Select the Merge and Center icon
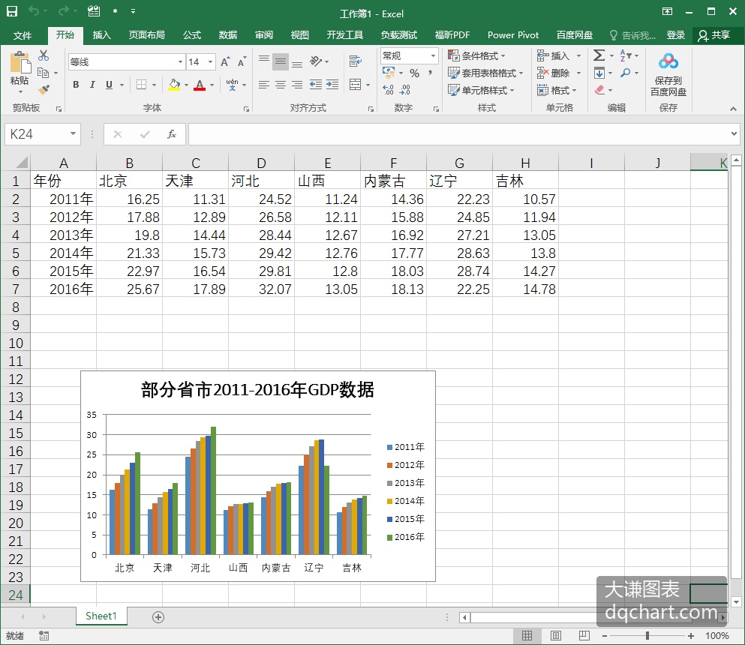Viewport: 745px width, 645px height. (x=356, y=85)
